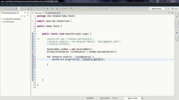Click the Run External Tools icon
Image resolution: width=179 pixels, height=100 pixels.
(57, 9)
